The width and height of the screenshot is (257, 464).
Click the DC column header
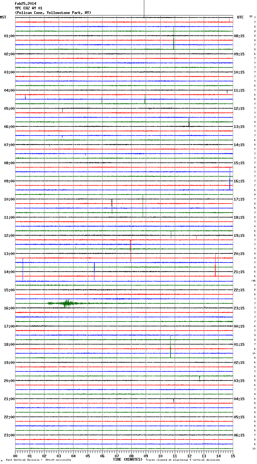pos(251,16)
